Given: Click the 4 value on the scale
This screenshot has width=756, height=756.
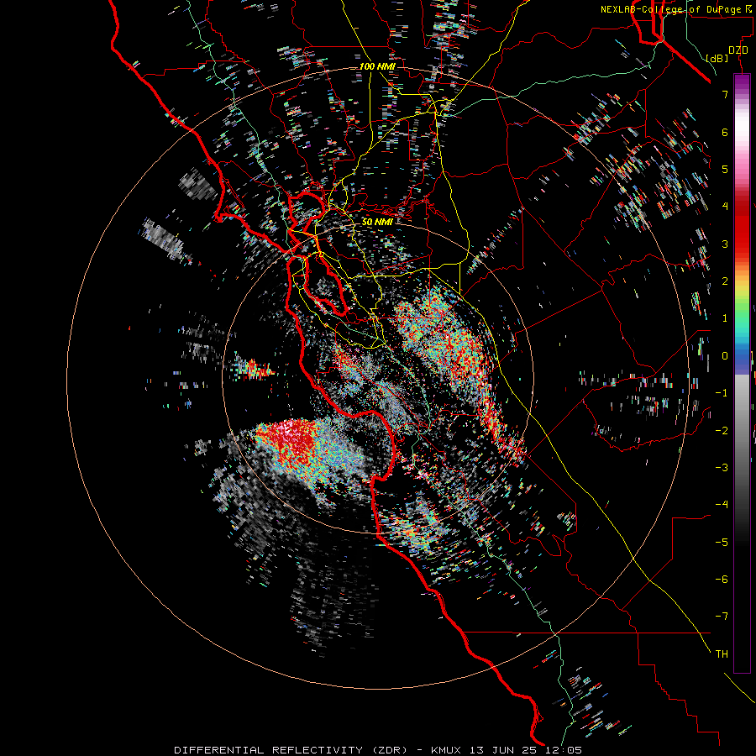Looking at the screenshot, I should (x=725, y=206).
